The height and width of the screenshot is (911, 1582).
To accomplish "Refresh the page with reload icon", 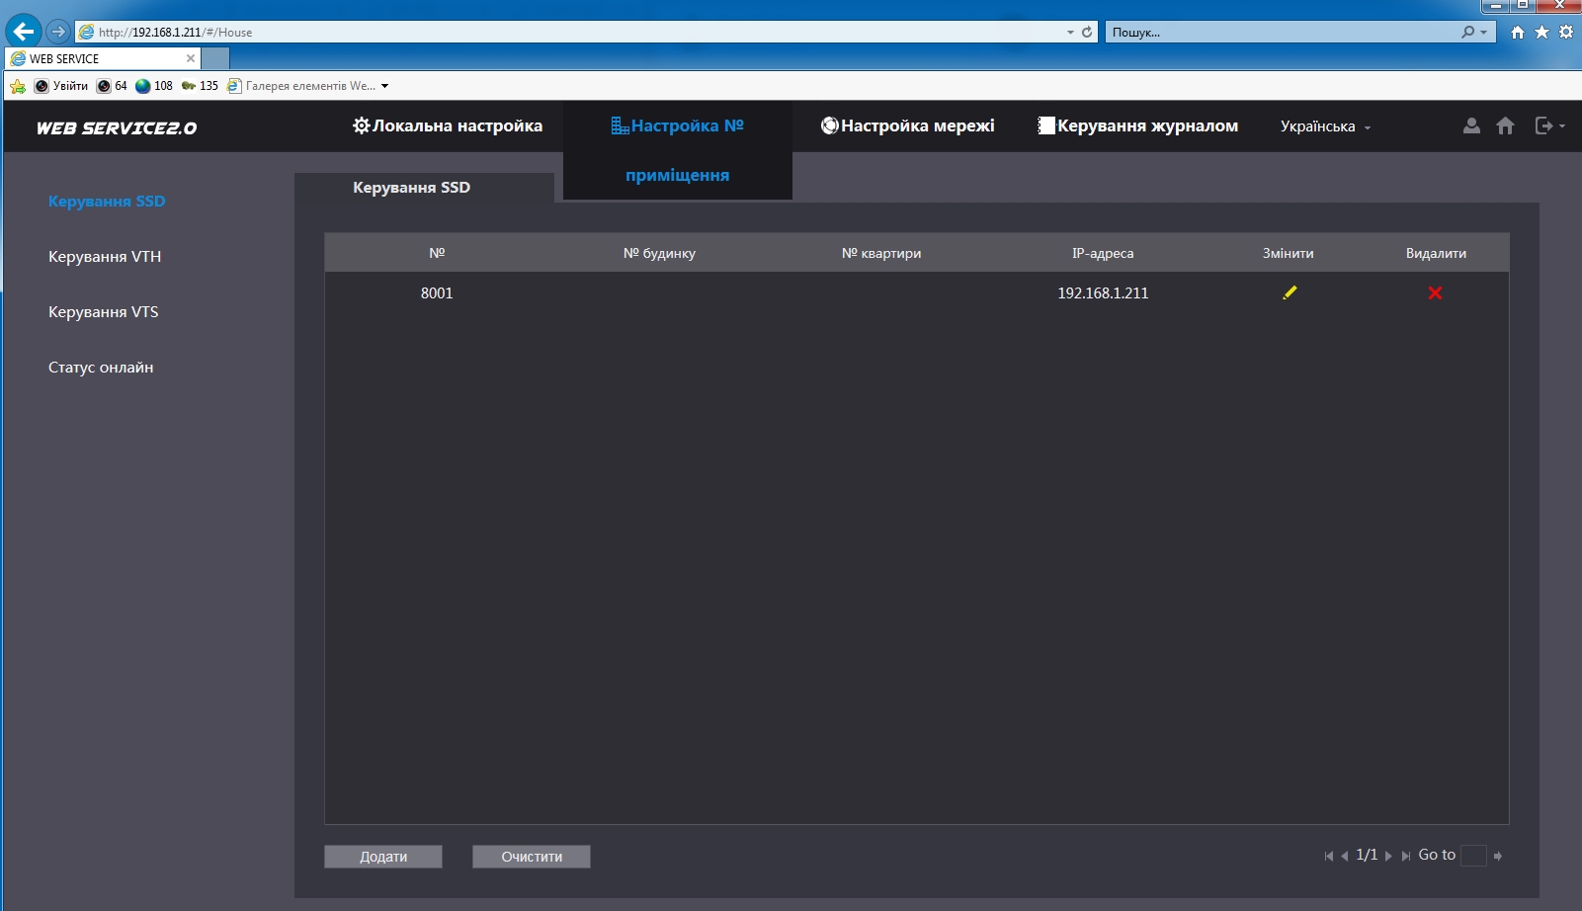I will coord(1087,32).
